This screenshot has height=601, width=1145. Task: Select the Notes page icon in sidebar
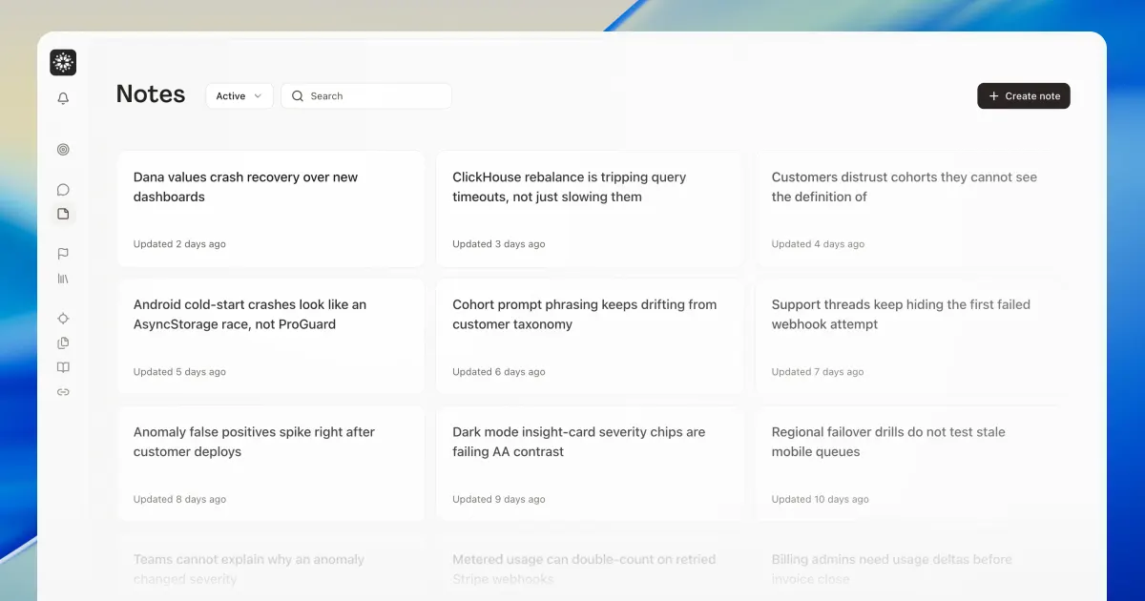(x=63, y=214)
